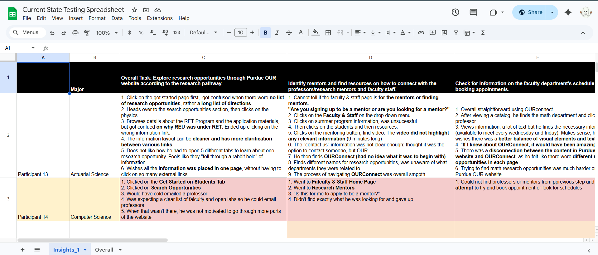
Task: Undo the last action
Action: point(52,33)
